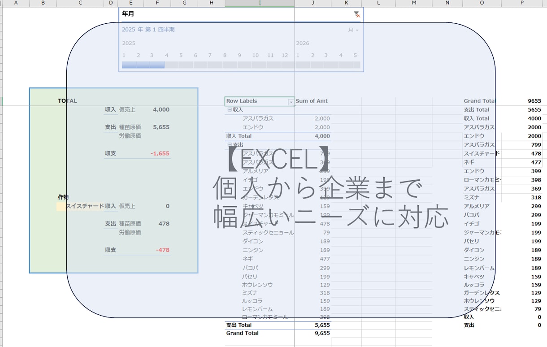
Task: Click the 収入 Total row in pivot table
Action: pos(278,136)
